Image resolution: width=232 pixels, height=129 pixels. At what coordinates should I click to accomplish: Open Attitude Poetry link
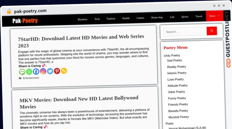pos(178,86)
